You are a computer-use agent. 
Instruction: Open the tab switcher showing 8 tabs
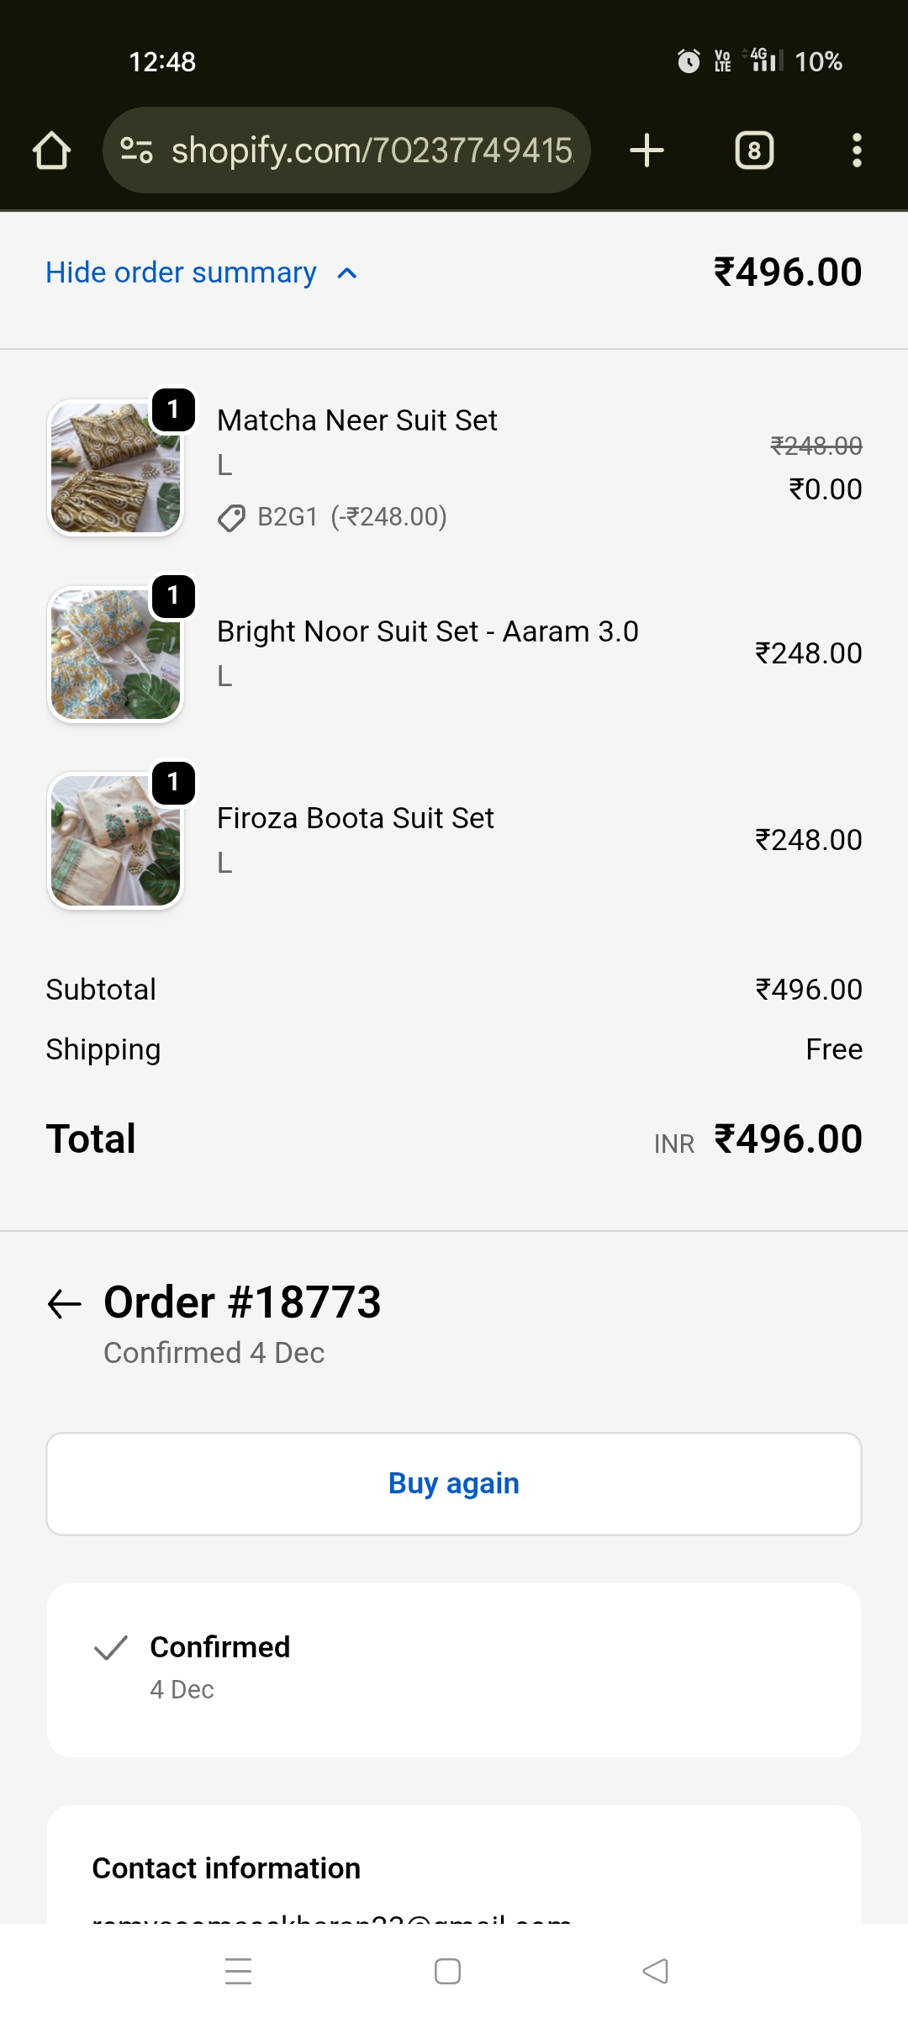click(754, 151)
